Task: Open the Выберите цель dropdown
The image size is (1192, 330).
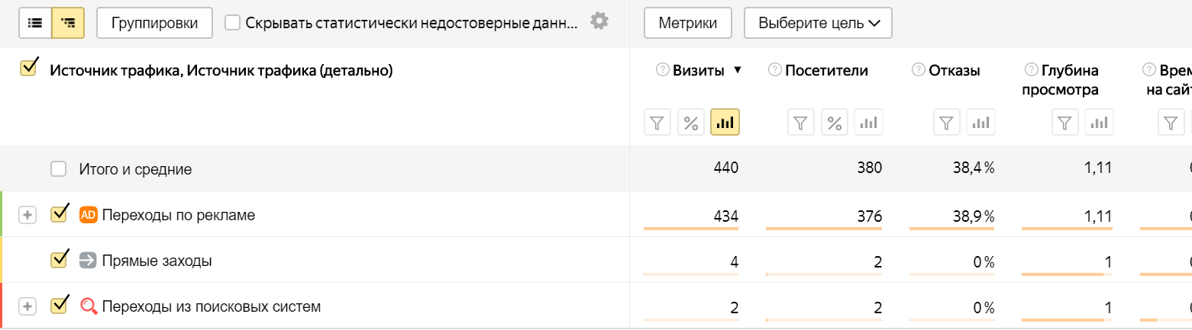Action: tap(818, 23)
